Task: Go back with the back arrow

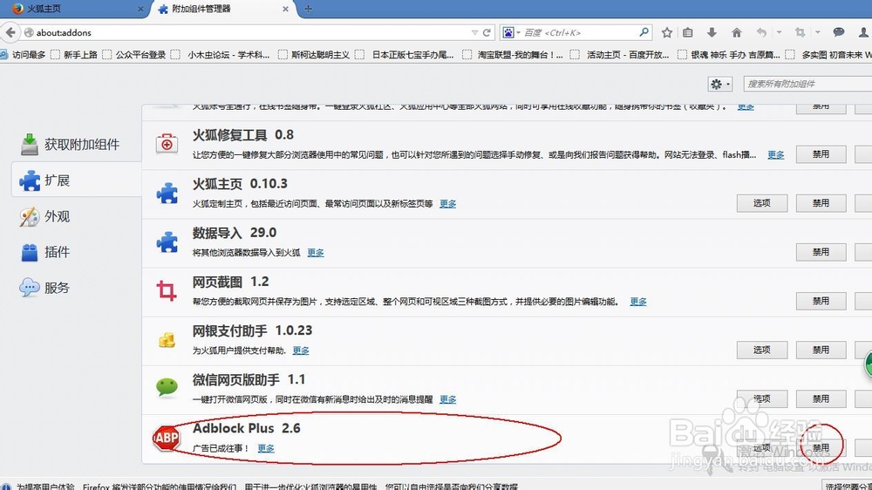Action: (10, 33)
